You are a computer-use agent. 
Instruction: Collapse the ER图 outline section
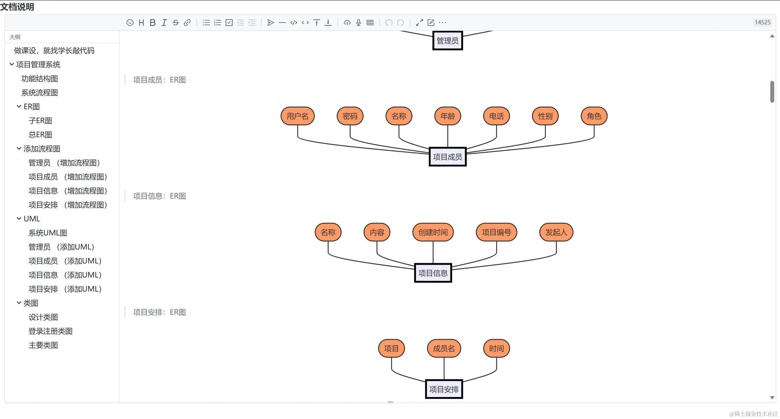19,106
